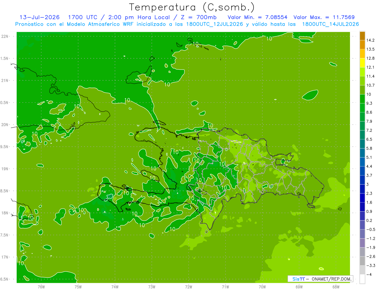Image resolution: width=377 pixels, height=291 pixels.
Task: Click the longitude axis label "72W"
Action: [189, 287]
